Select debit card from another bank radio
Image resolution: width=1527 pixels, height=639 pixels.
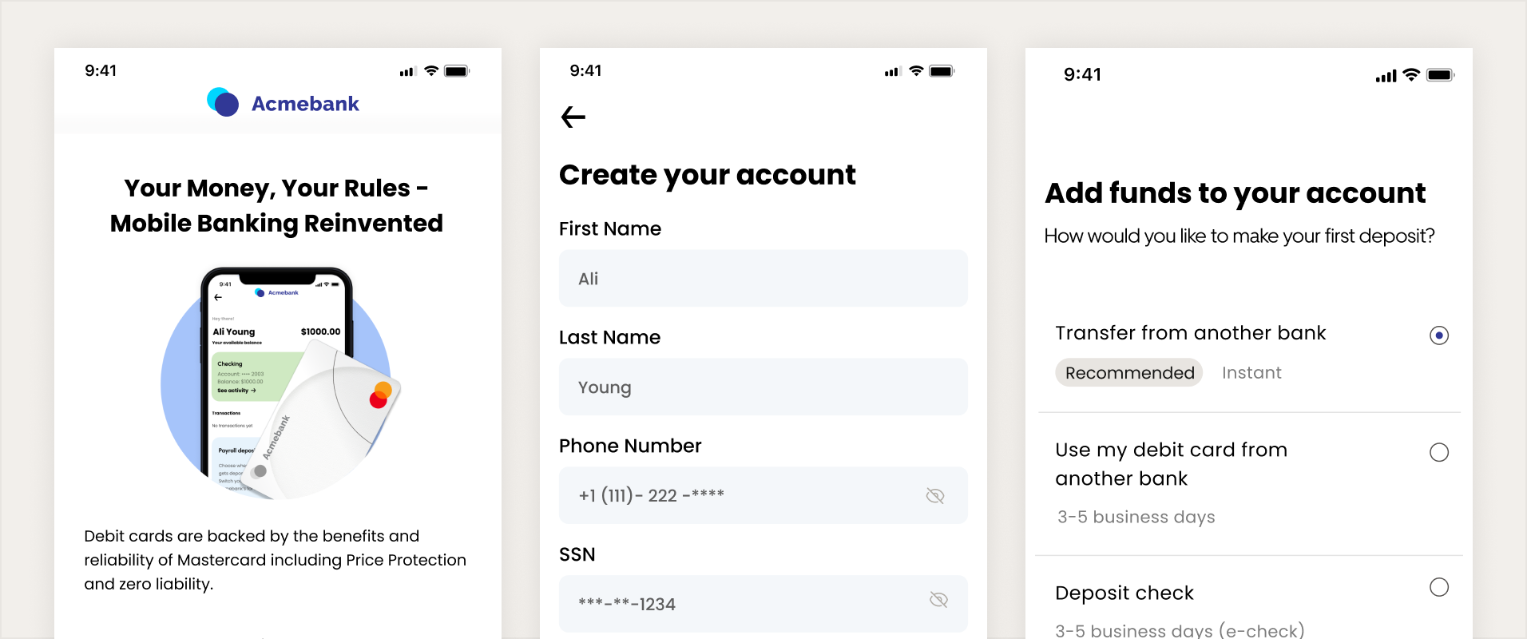pos(1438,452)
